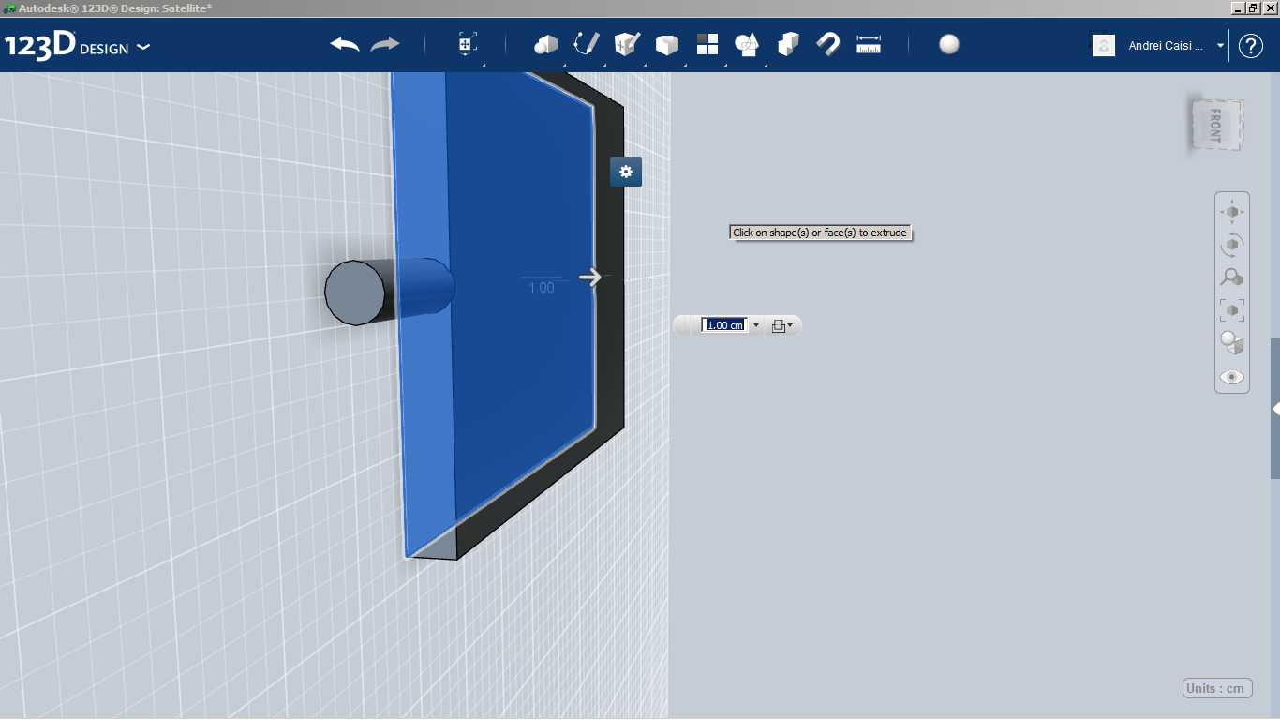Undo the last action
The height and width of the screenshot is (720, 1280).
(x=345, y=45)
